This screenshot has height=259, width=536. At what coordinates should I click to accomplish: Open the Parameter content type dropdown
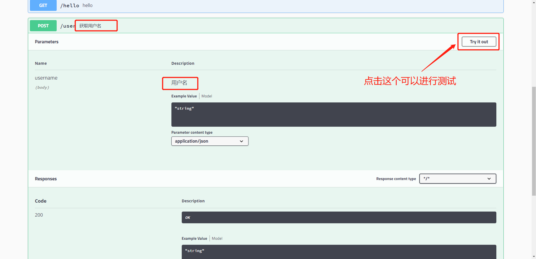(x=210, y=141)
